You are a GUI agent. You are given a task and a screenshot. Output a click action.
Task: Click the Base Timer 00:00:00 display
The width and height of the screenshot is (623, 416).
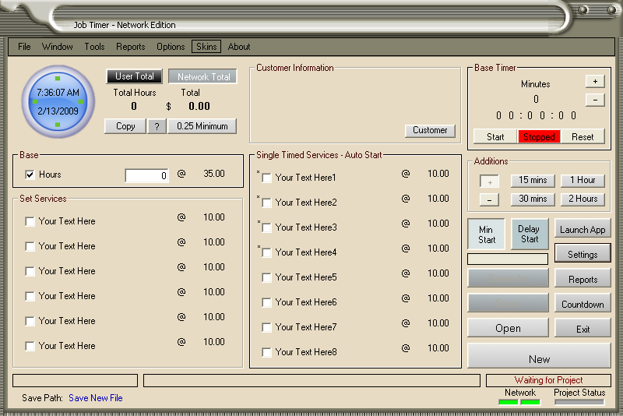click(536, 115)
